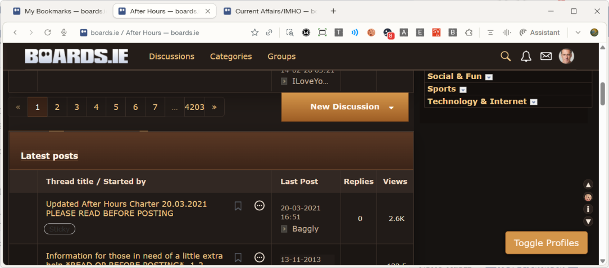The width and height of the screenshot is (609, 268).
Task: Open the reading list lines icon
Action: coord(490,33)
